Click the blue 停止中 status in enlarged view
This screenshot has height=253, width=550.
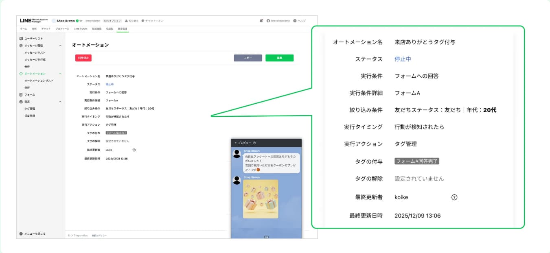pyautogui.click(x=403, y=59)
